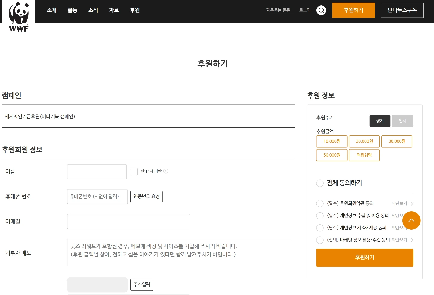Click the 로그인 link

(x=305, y=10)
